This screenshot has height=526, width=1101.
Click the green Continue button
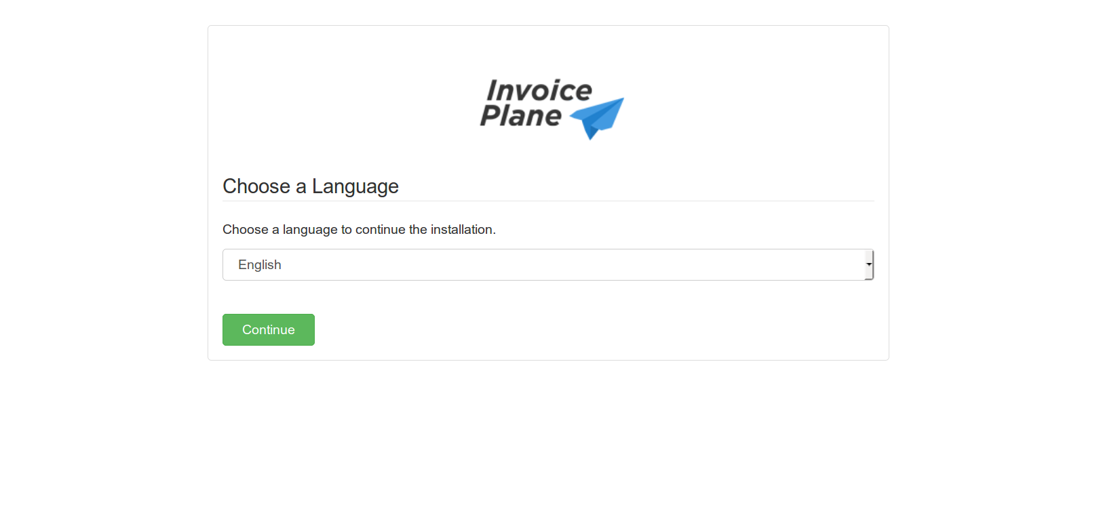coord(269,329)
